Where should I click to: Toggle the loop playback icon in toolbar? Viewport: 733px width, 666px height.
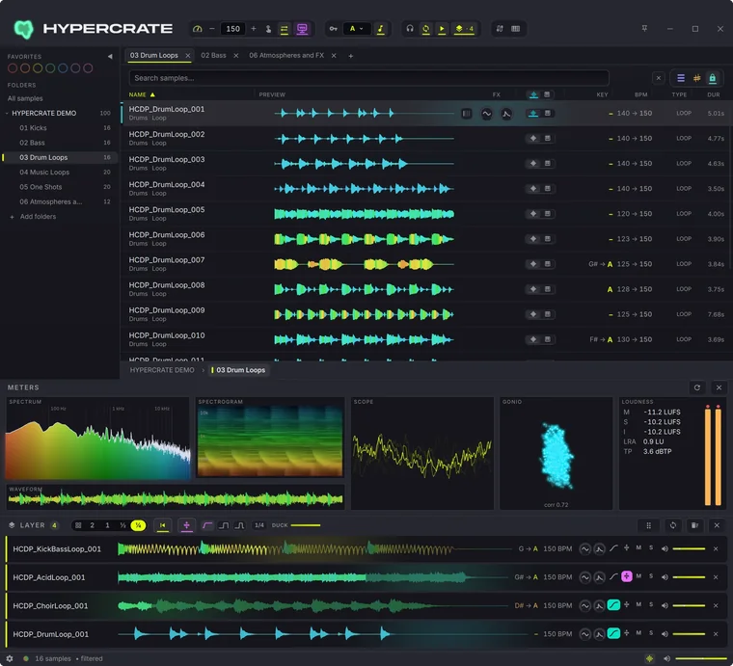coord(426,29)
